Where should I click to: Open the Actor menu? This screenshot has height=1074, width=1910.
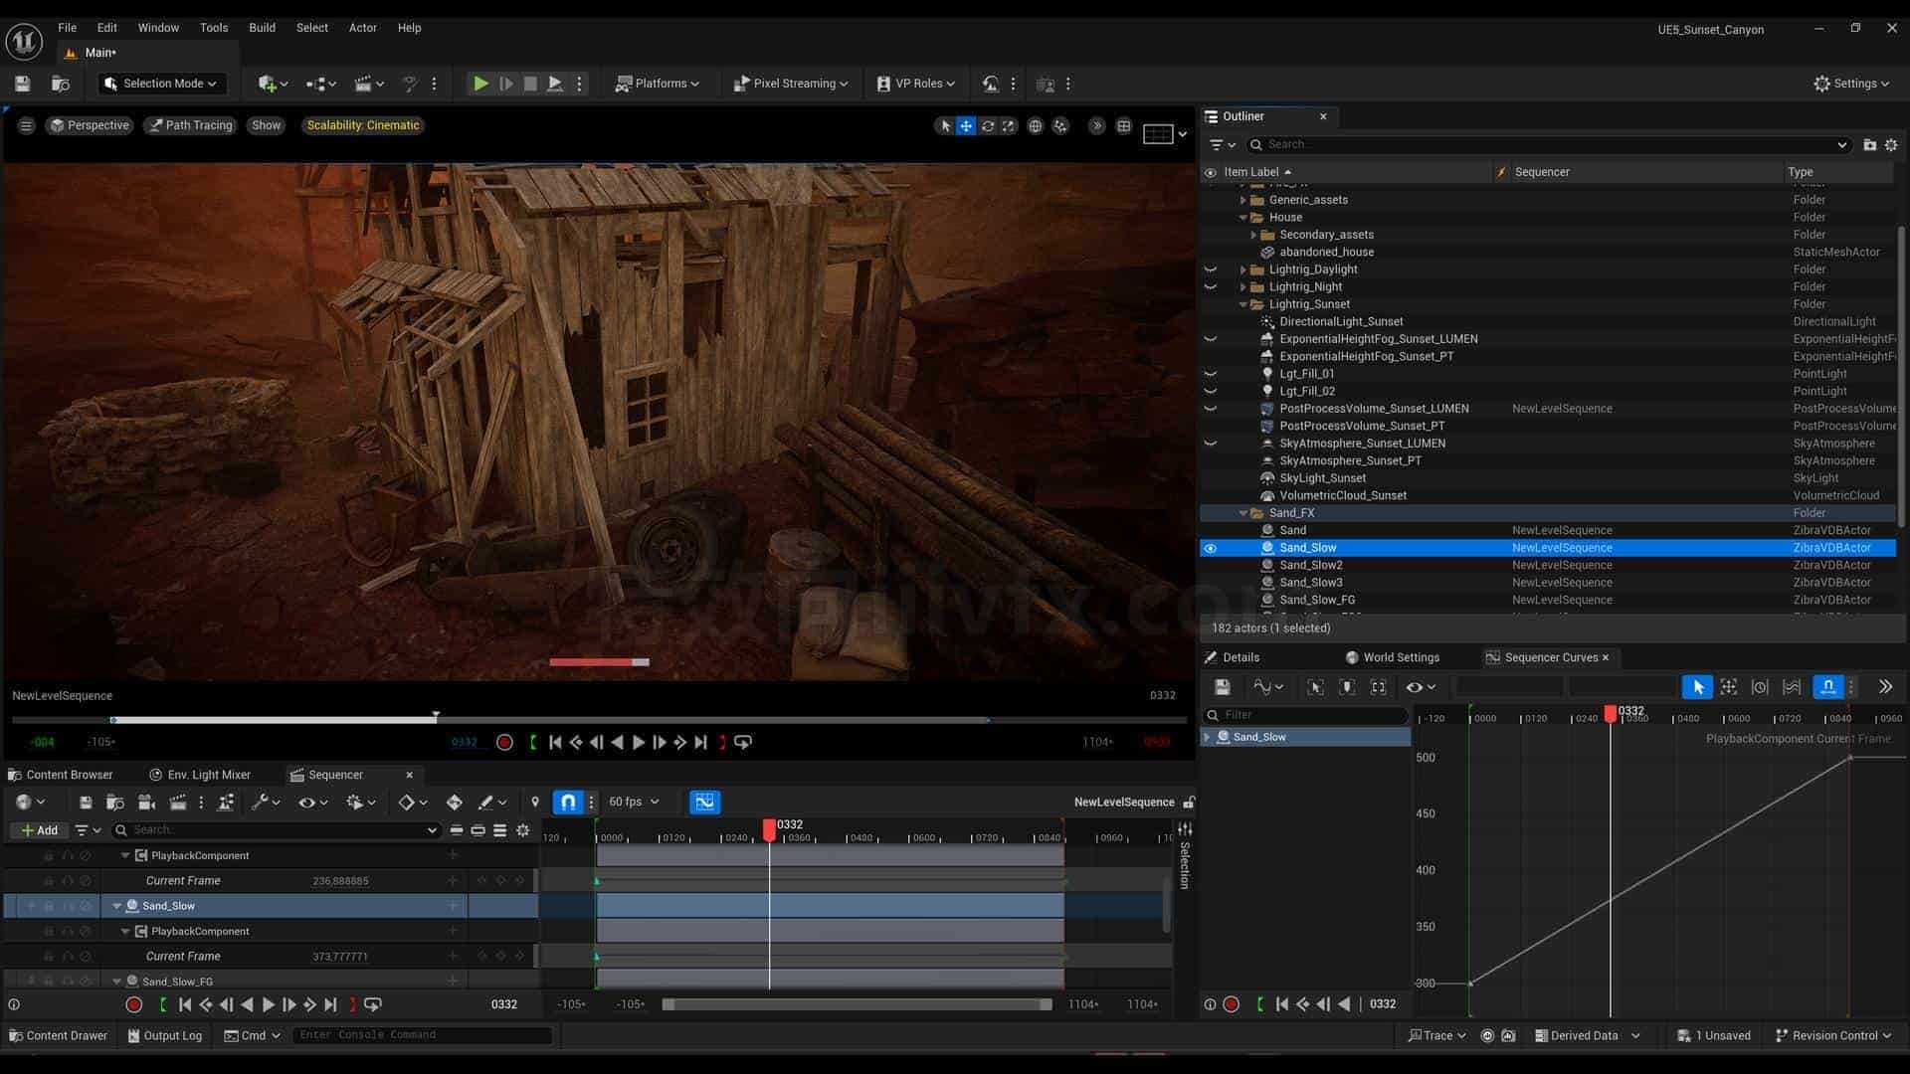[x=362, y=28]
